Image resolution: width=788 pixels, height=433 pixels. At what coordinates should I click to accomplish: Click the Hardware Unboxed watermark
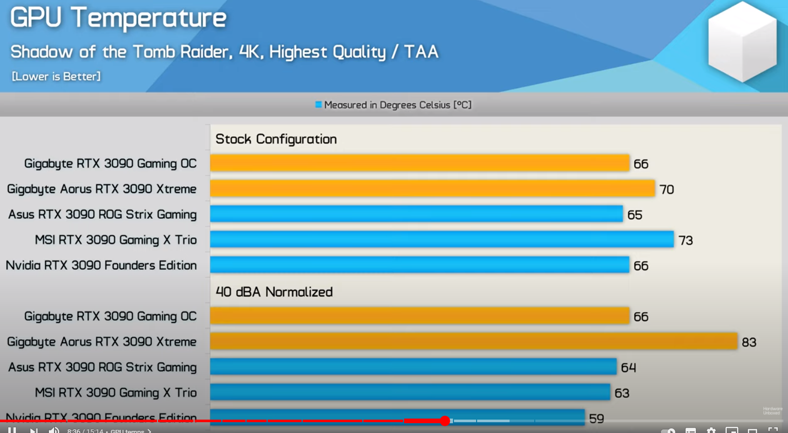[x=772, y=411]
